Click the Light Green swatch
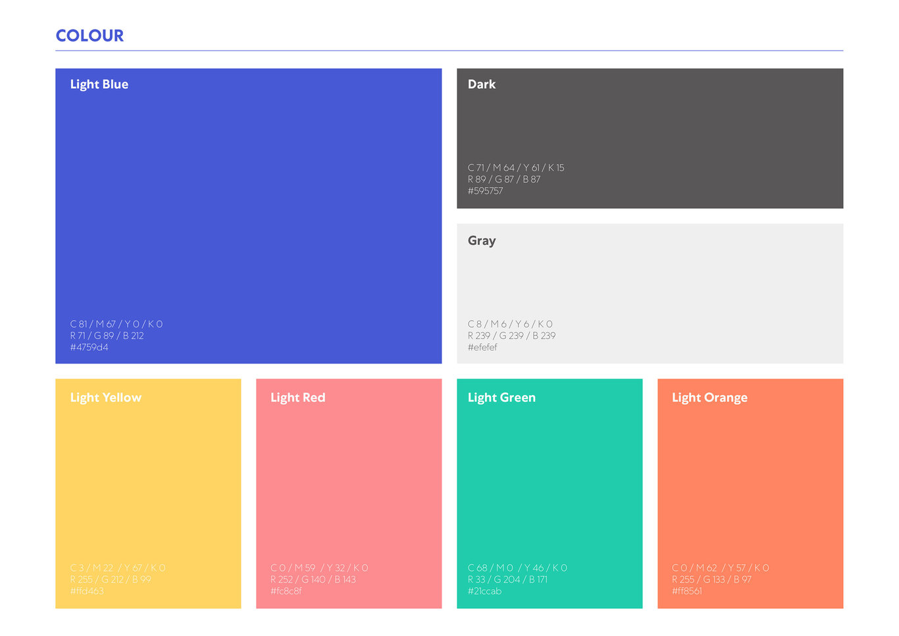This screenshot has width=899, height=636. click(x=550, y=493)
